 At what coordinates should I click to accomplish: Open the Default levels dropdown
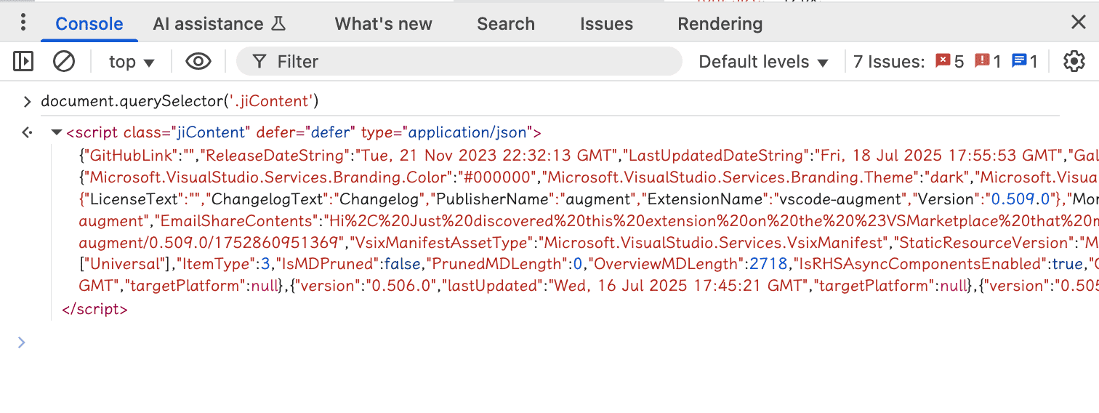point(763,62)
